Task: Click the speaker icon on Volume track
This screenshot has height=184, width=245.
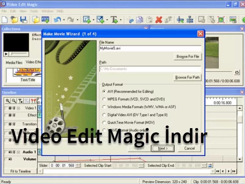Action: 10,159
